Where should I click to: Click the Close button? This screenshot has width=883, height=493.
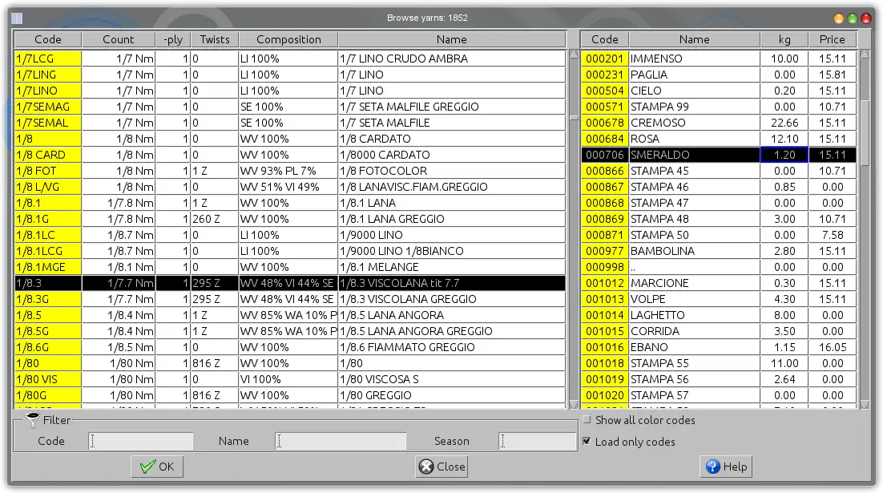point(442,467)
